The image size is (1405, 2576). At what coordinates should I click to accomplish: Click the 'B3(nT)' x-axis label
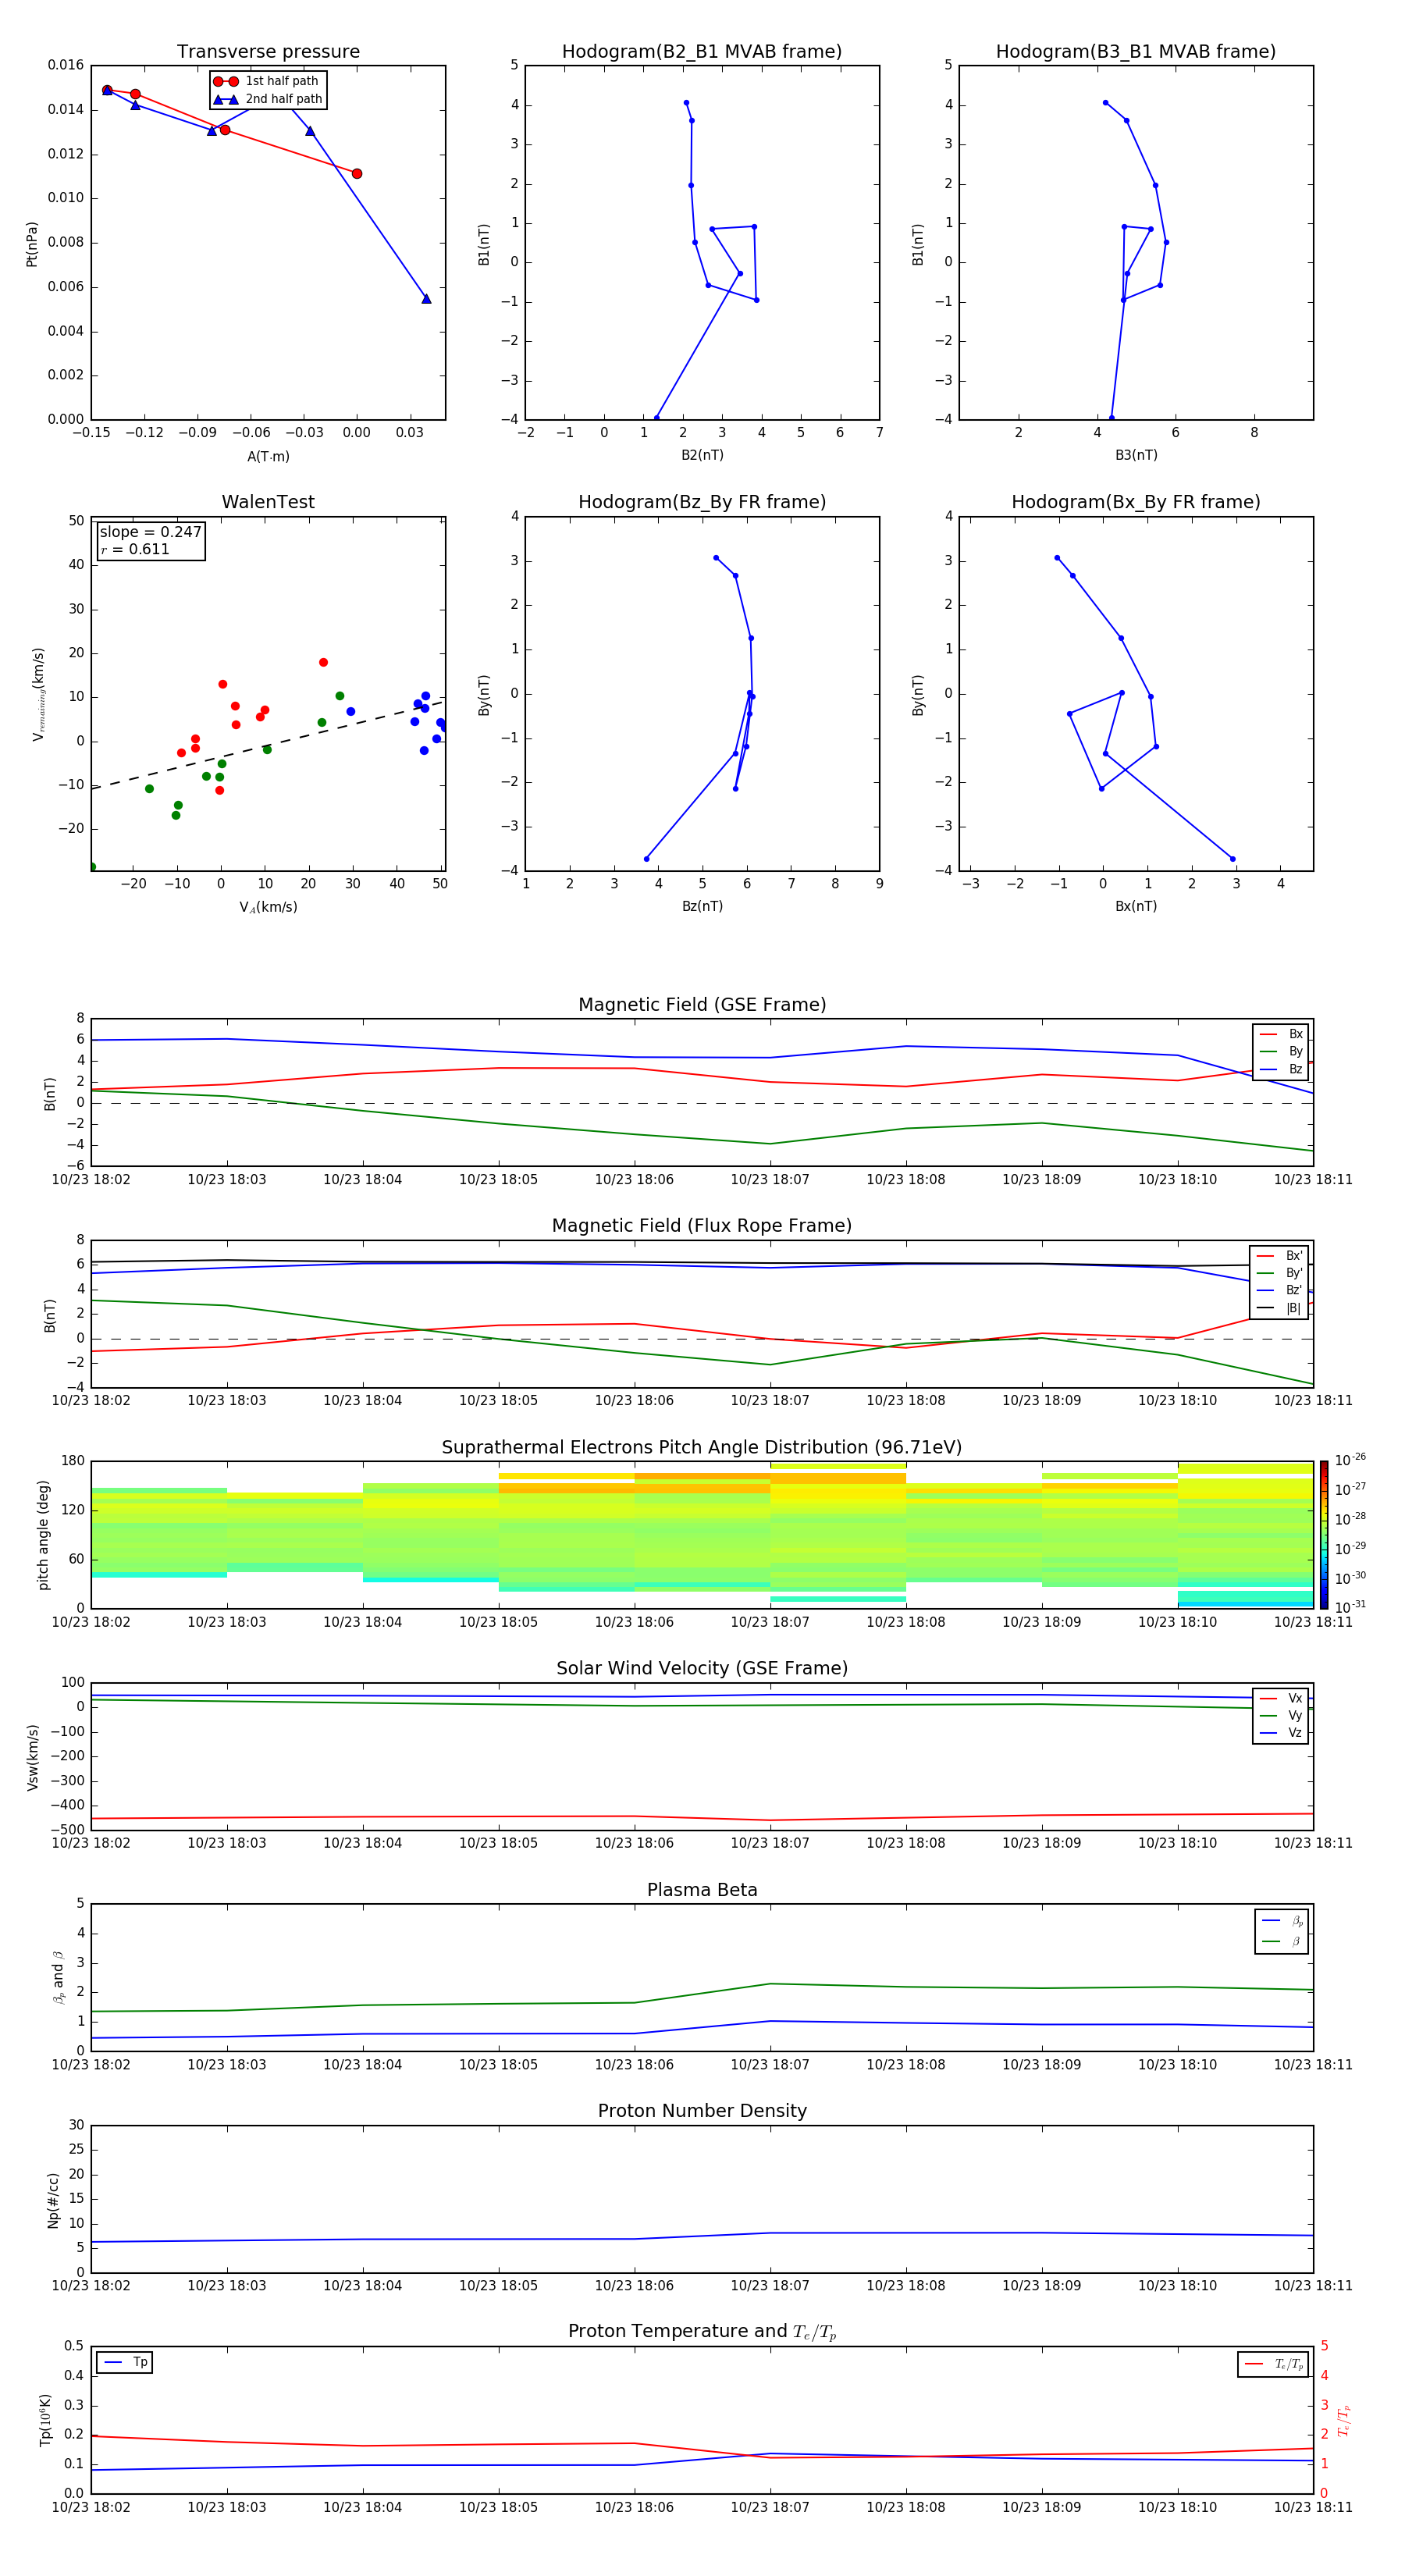[x=1136, y=455]
